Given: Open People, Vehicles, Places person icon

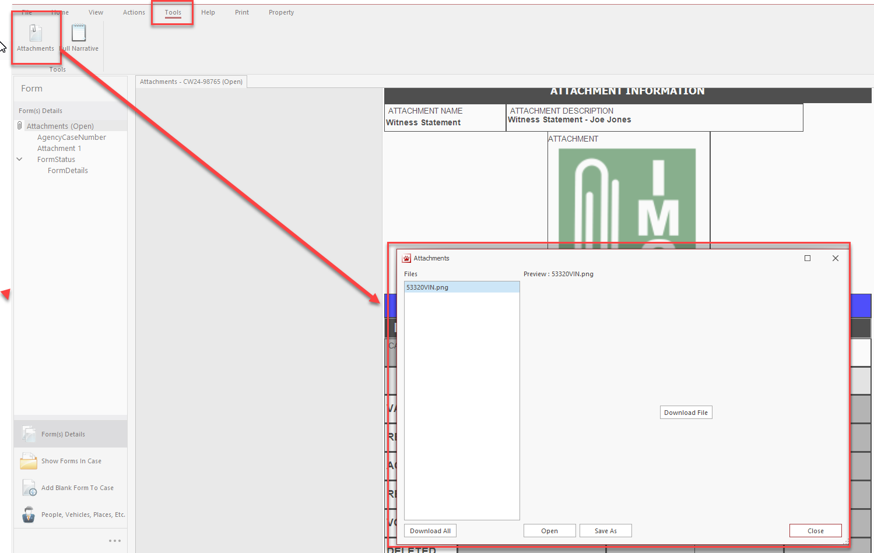Looking at the screenshot, I should pyautogui.click(x=29, y=515).
